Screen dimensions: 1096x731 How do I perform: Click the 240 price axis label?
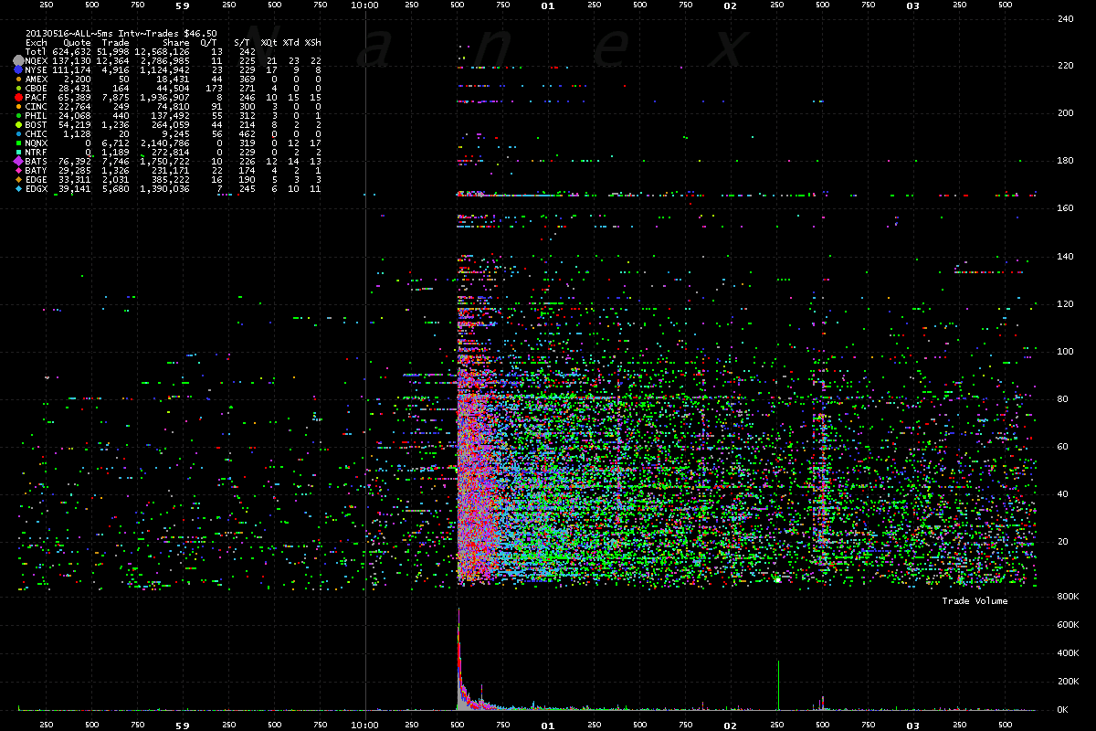pyautogui.click(x=1065, y=18)
